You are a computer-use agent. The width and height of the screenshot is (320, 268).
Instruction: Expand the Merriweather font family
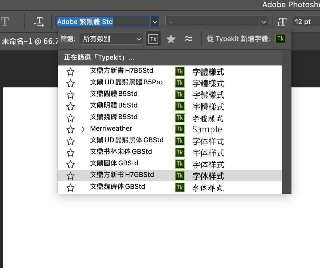pos(83,129)
